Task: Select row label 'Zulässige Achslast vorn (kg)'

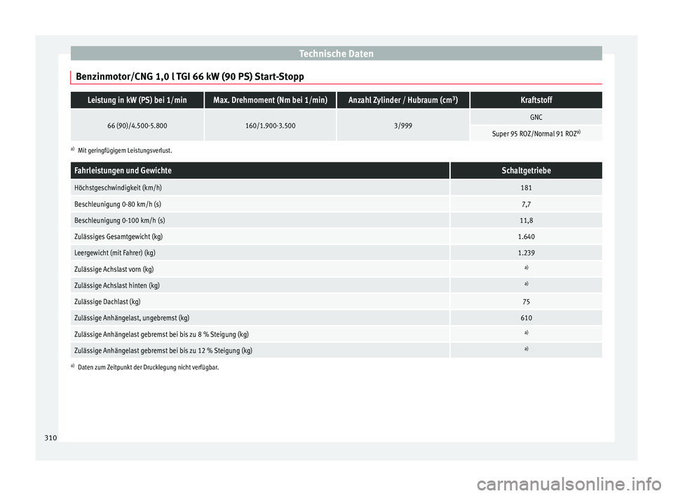Action: coord(114,269)
